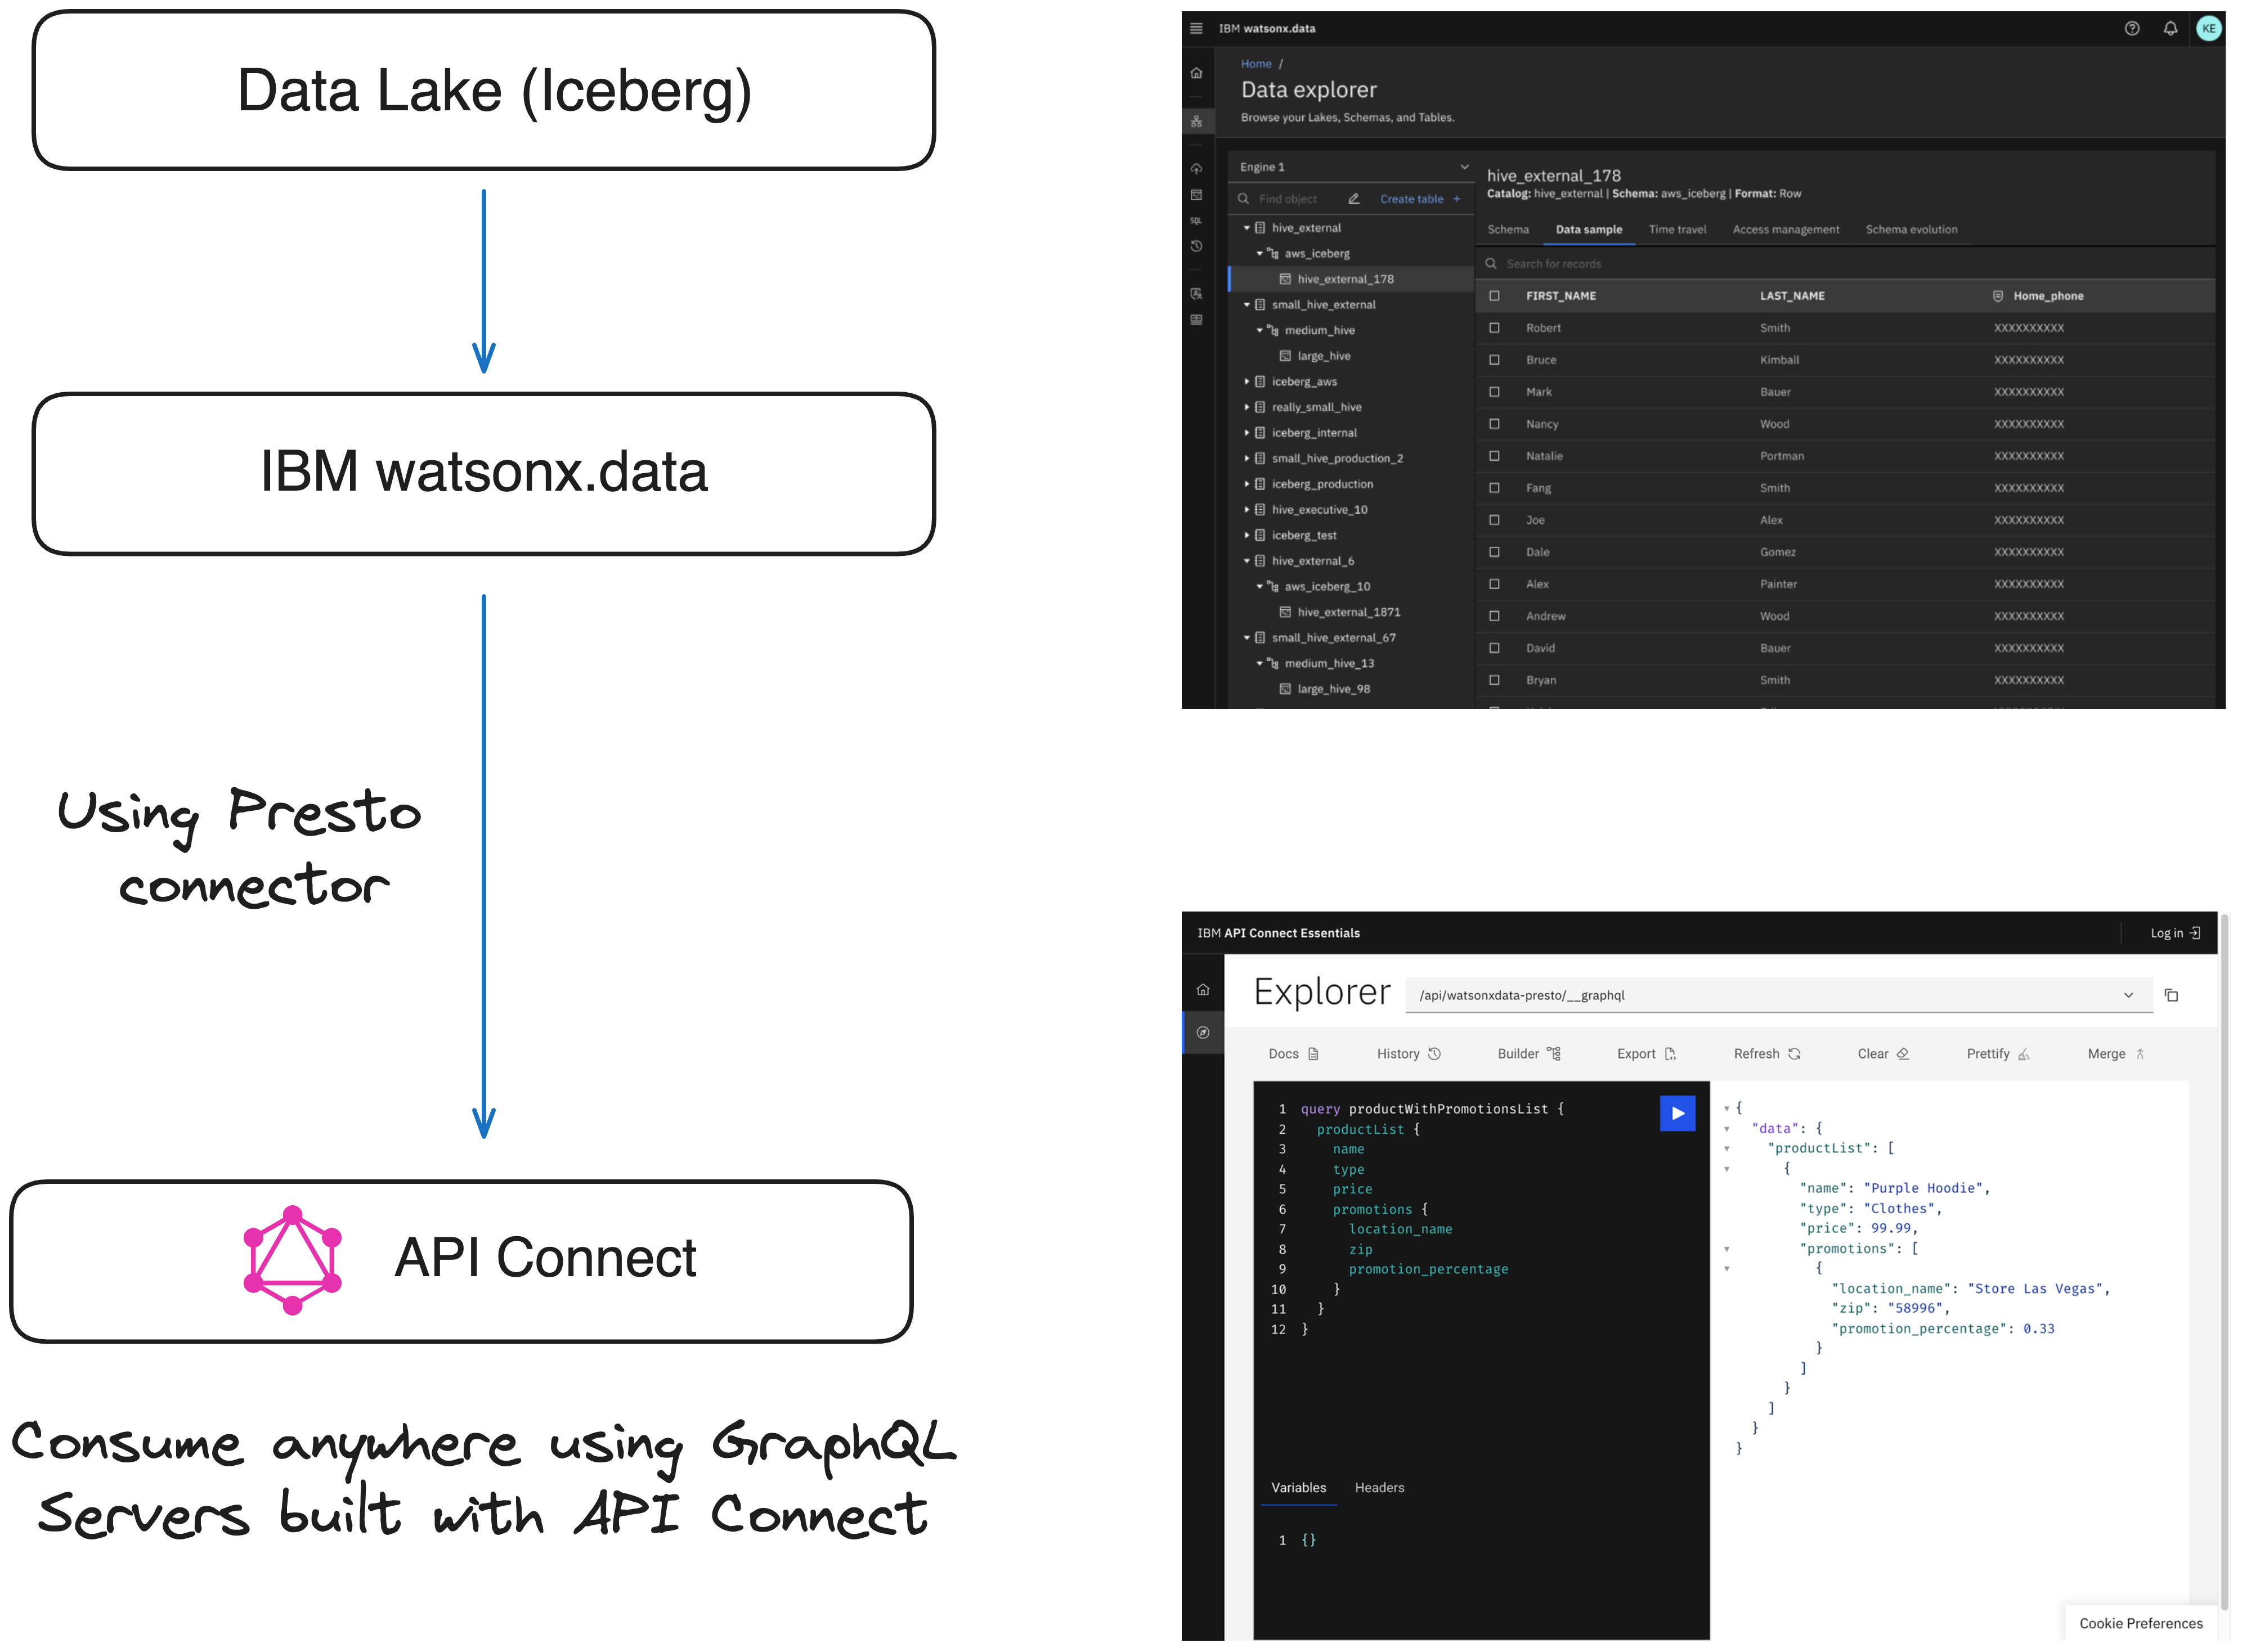The height and width of the screenshot is (1652, 2242).
Task: Switch to the Time travel tab
Action: (x=1677, y=230)
